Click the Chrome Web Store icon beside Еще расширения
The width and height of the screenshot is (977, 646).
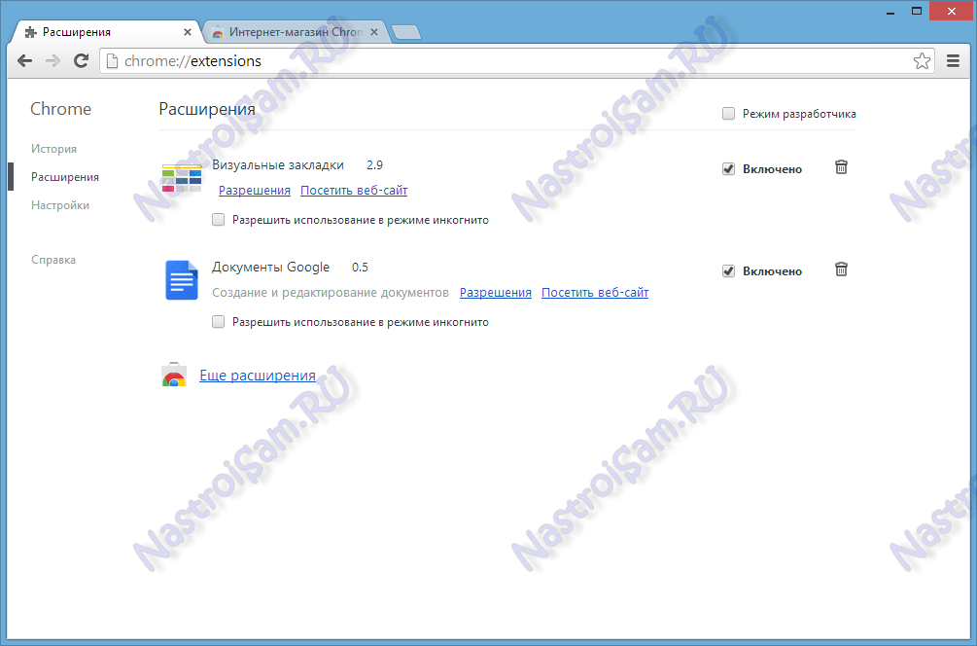174,376
